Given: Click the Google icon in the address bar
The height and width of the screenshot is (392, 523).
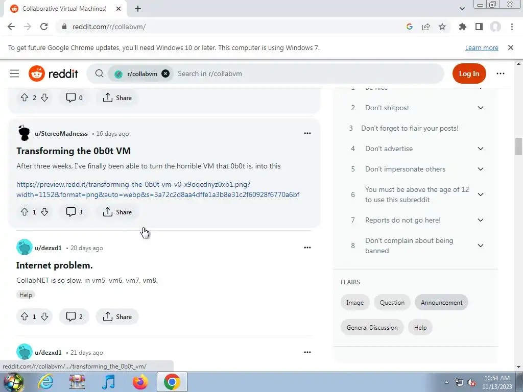Looking at the screenshot, I should click(410, 27).
